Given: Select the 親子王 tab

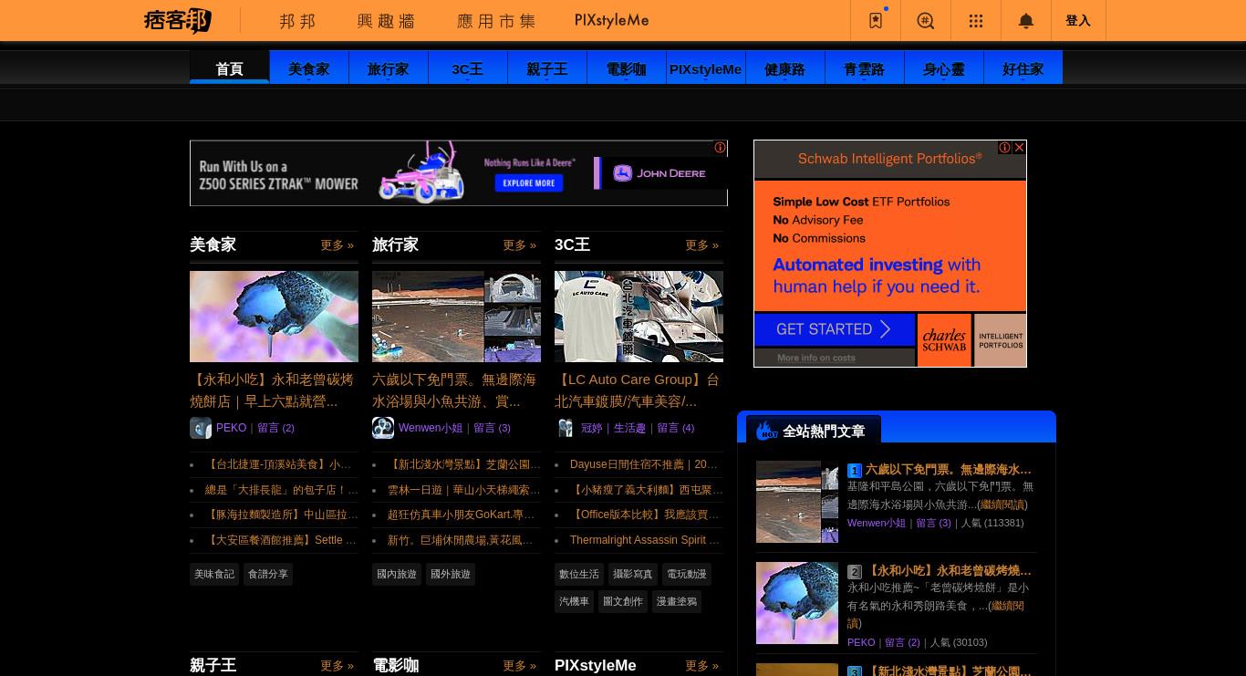Looking at the screenshot, I should pyautogui.click(x=547, y=68).
